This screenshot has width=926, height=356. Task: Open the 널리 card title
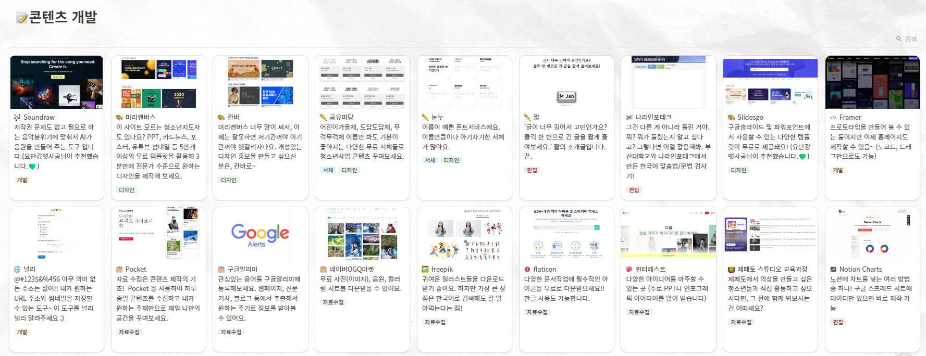point(29,270)
